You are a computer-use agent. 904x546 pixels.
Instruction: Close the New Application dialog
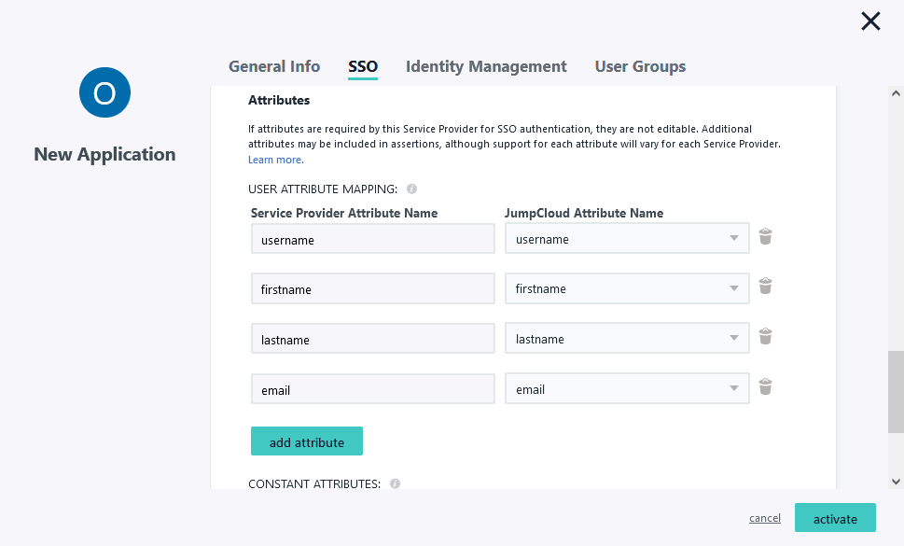coord(870,21)
